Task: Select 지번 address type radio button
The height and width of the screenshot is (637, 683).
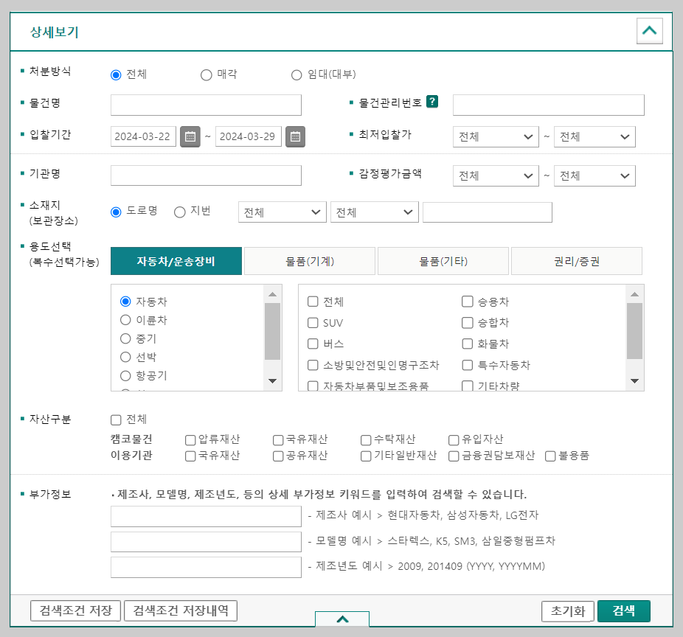Action: tap(179, 211)
